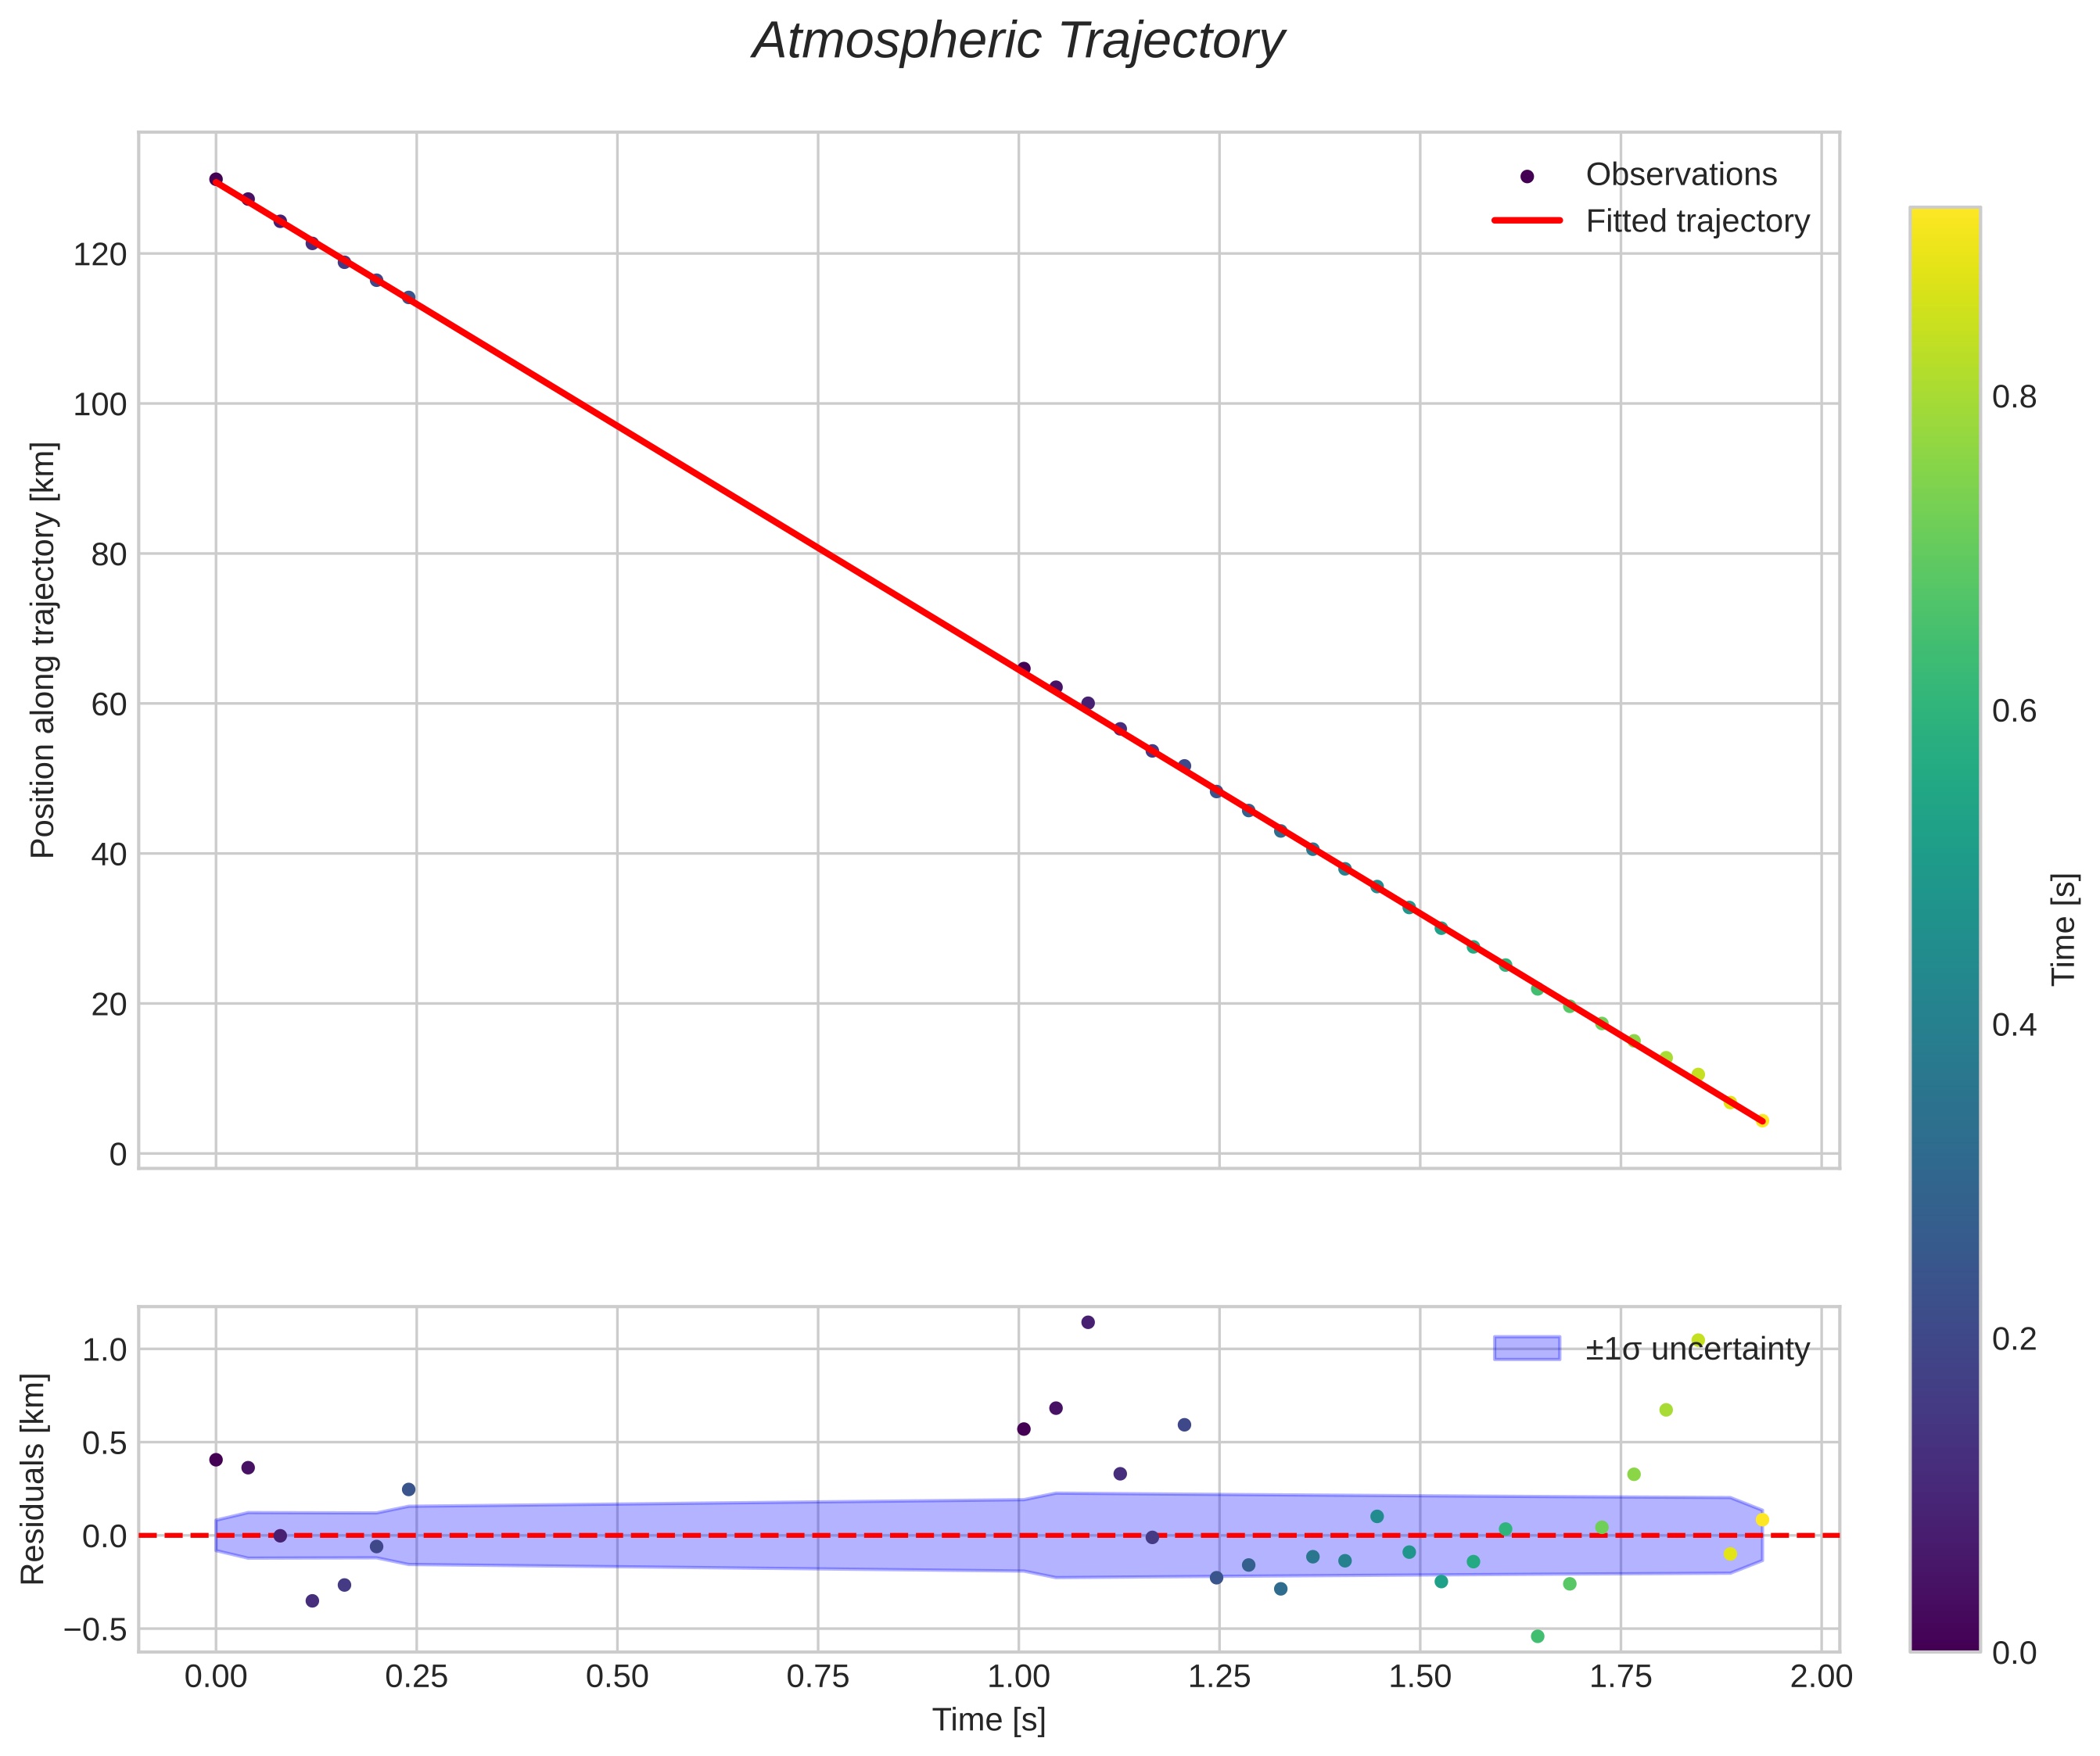Click the first observation point at time zero
This screenshot has height=1756, width=2100.
pos(216,179)
